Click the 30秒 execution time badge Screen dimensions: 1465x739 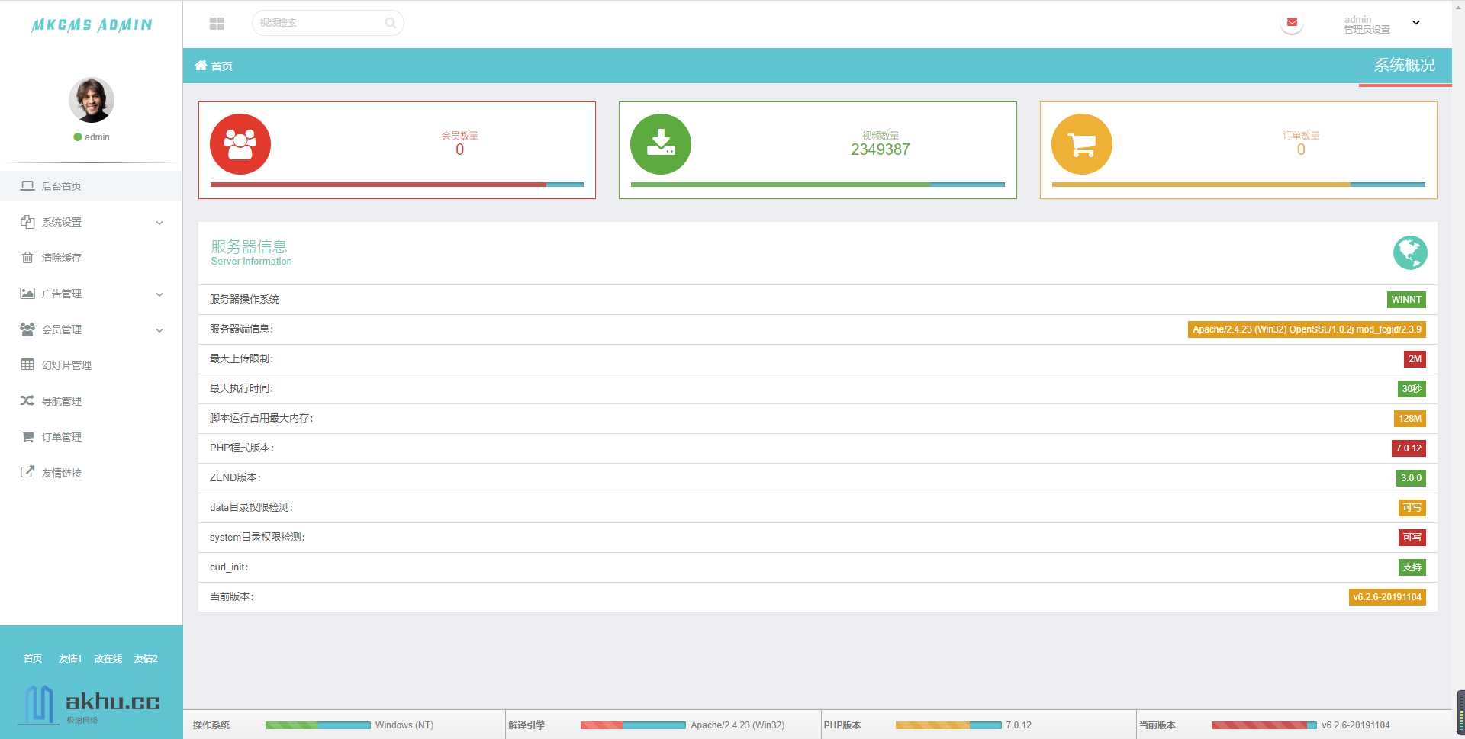point(1412,389)
